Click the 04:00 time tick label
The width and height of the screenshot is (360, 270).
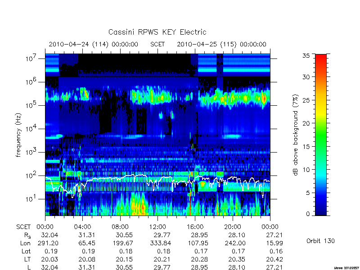pos(82,227)
